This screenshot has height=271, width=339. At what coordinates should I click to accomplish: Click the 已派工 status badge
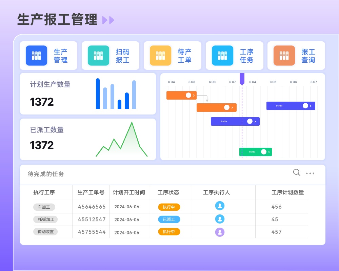pos(169,219)
